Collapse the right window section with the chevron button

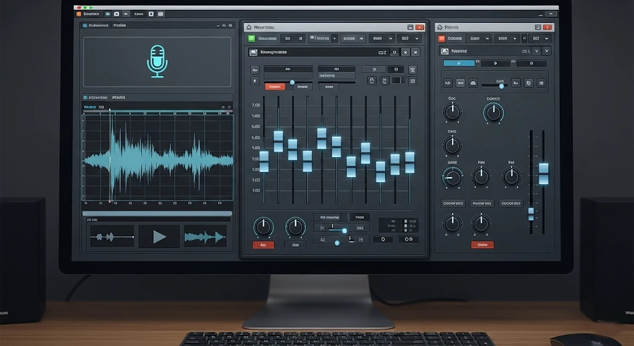pyautogui.click(x=537, y=51)
